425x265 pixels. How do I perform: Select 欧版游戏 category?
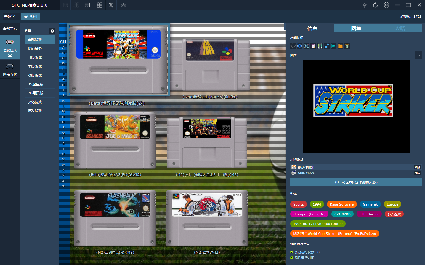40,75
